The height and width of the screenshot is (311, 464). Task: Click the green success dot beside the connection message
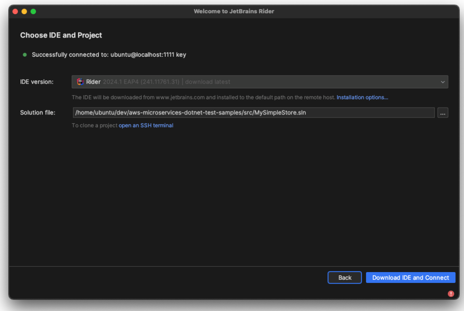[24, 54]
